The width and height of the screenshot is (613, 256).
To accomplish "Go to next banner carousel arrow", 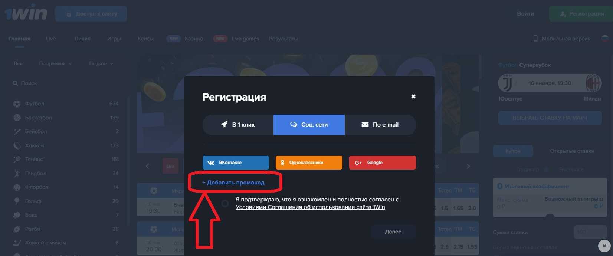I will click(468, 166).
